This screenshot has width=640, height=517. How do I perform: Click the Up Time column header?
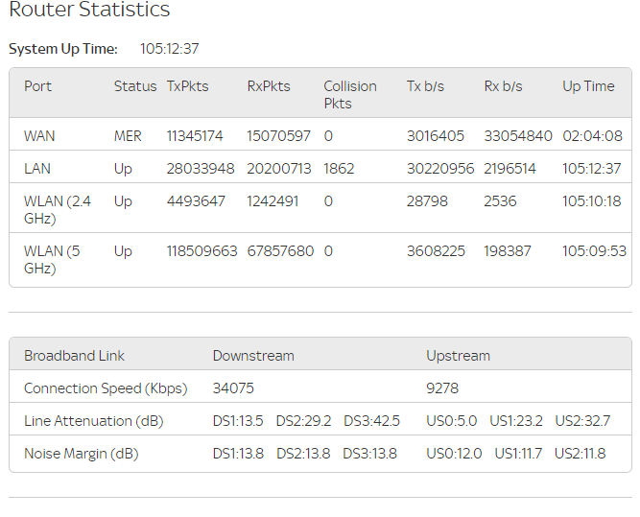tap(588, 86)
